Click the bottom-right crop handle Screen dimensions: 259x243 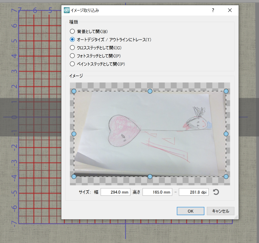(x=226, y=176)
